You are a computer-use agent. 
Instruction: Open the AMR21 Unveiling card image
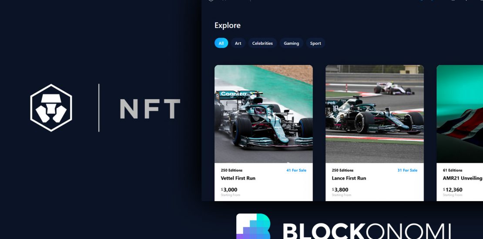pos(460,114)
